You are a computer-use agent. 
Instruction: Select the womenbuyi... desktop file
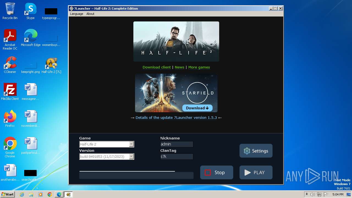[x=51, y=41]
